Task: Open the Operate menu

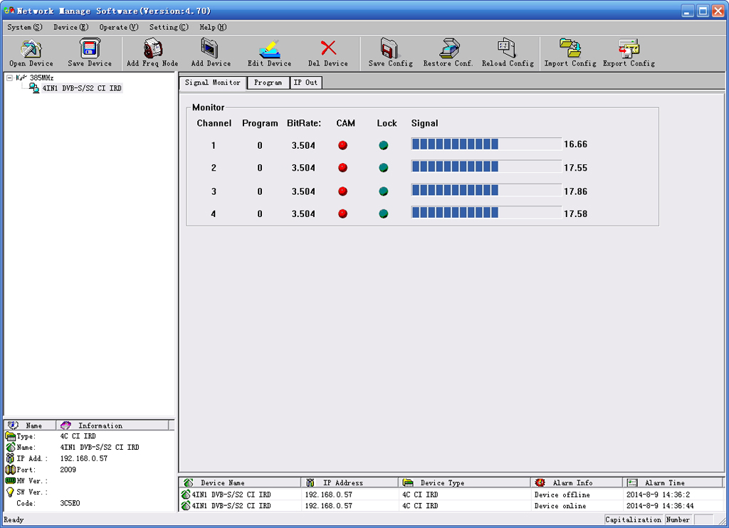Action: point(119,28)
